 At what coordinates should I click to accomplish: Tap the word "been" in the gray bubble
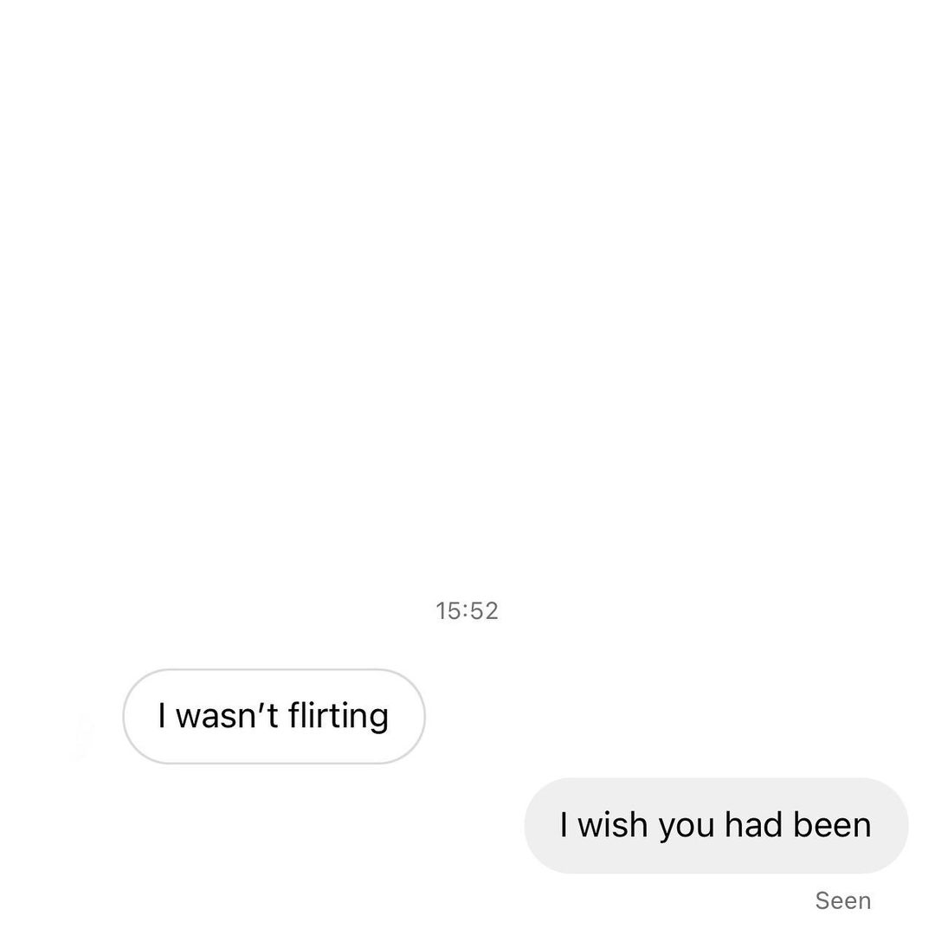[832, 825]
